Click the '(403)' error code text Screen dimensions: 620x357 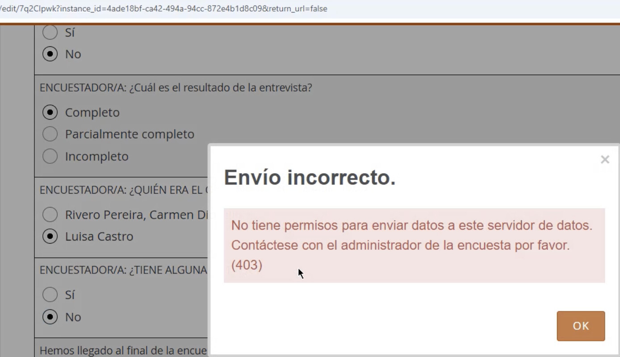[x=247, y=265]
